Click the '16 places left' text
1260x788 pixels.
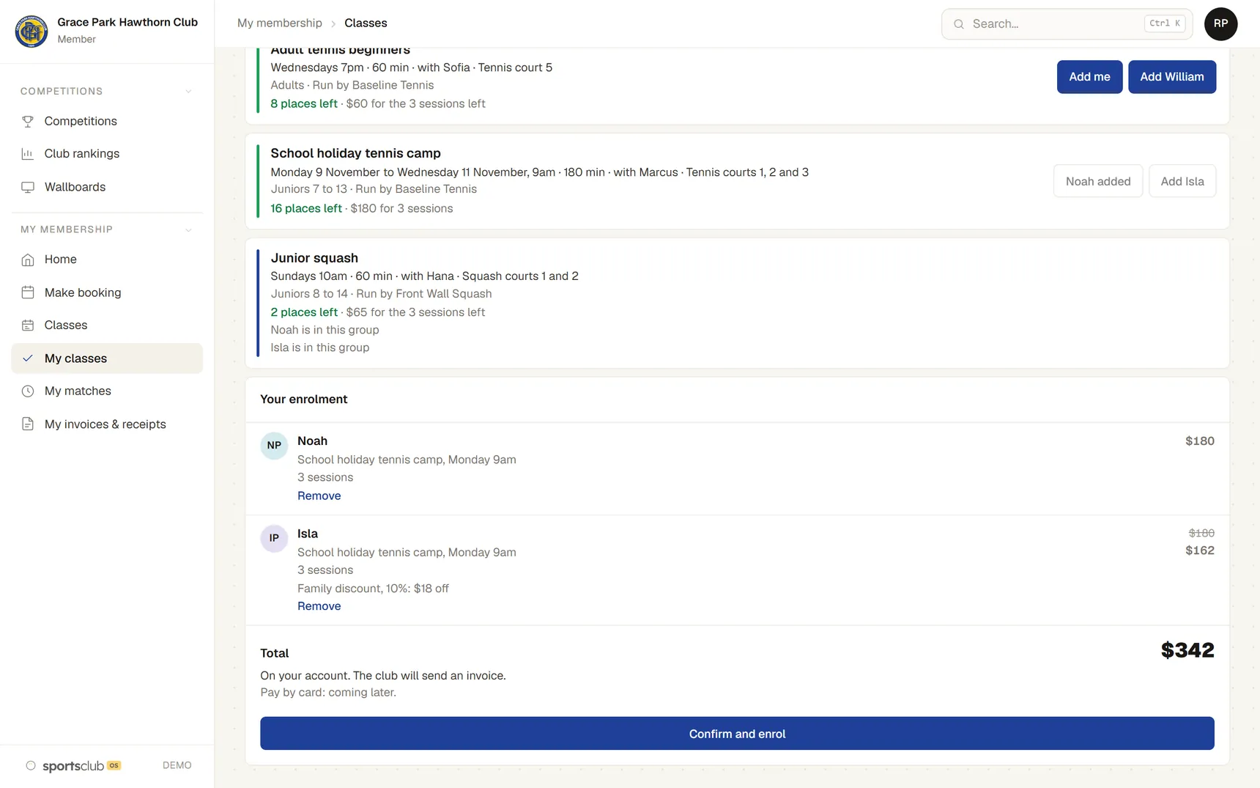[x=306, y=208]
